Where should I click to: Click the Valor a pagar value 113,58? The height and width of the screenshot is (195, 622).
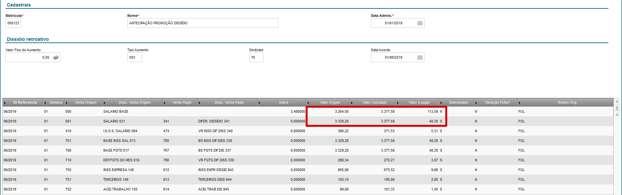(x=433, y=111)
